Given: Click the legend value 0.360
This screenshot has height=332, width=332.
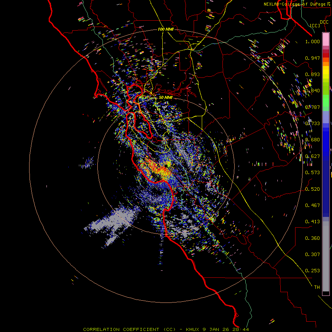Looking at the screenshot, I should click(x=312, y=238).
